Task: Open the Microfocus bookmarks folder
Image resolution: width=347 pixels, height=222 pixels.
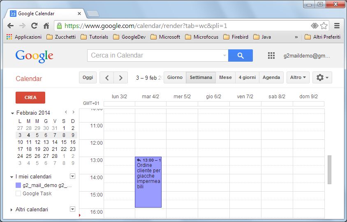Action: click(x=202, y=37)
